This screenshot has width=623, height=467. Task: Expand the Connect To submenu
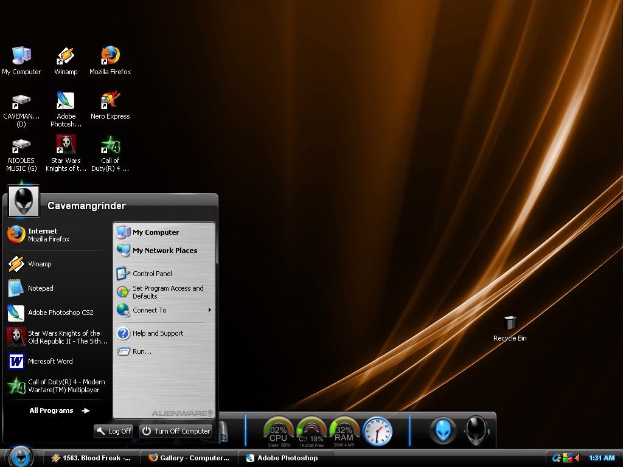point(164,310)
